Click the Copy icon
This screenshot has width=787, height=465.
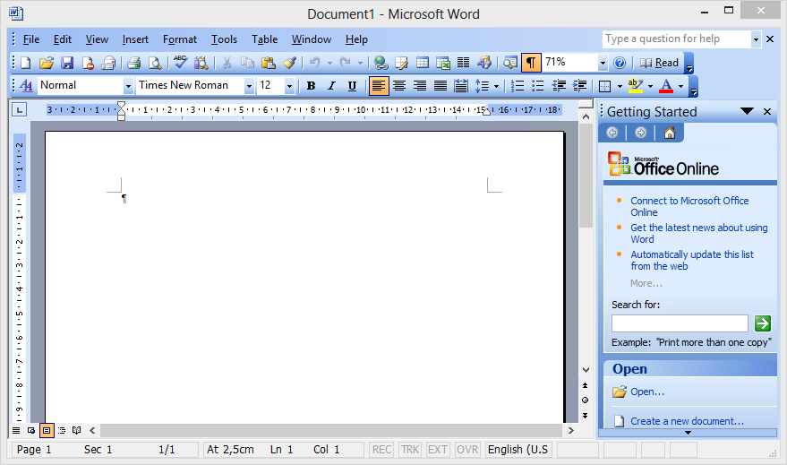[x=247, y=63]
